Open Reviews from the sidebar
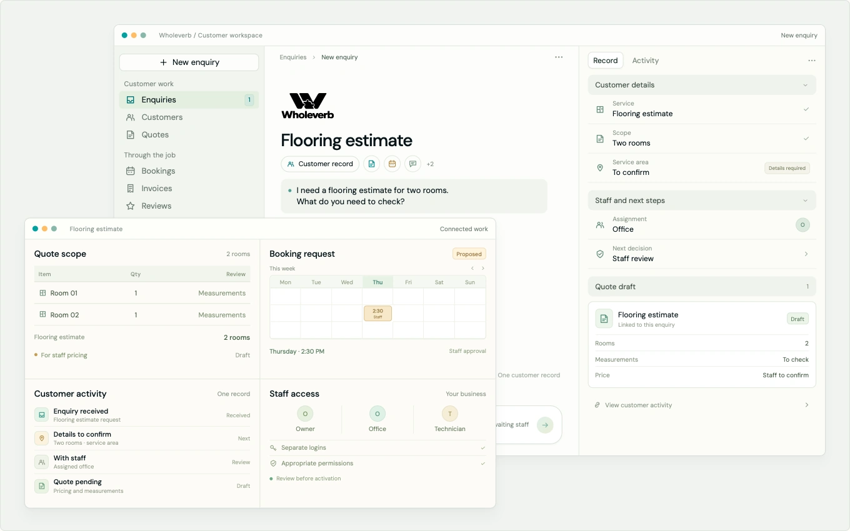This screenshot has width=850, height=531. [x=189, y=206]
